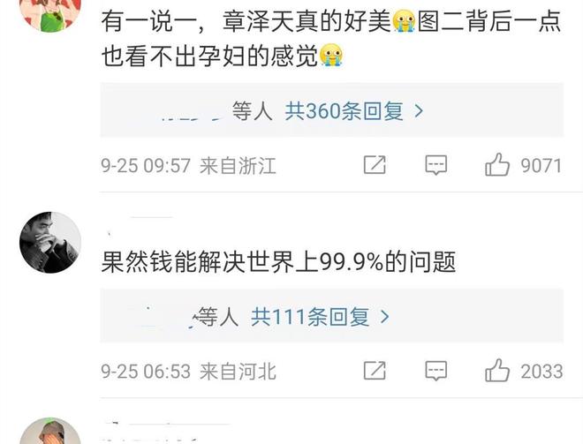The height and width of the screenshot is (444, 583).
Task: Tap the 2033 like count
Action: [x=541, y=371]
